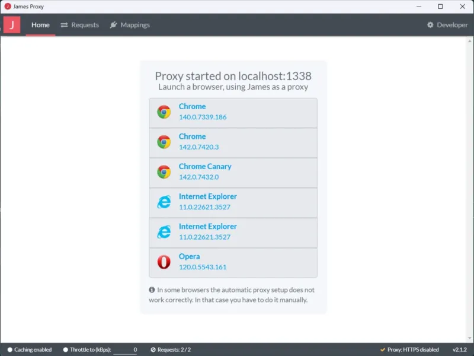This screenshot has width=474, height=356.
Task: Click the Requests arrows icon
Action: (64, 25)
